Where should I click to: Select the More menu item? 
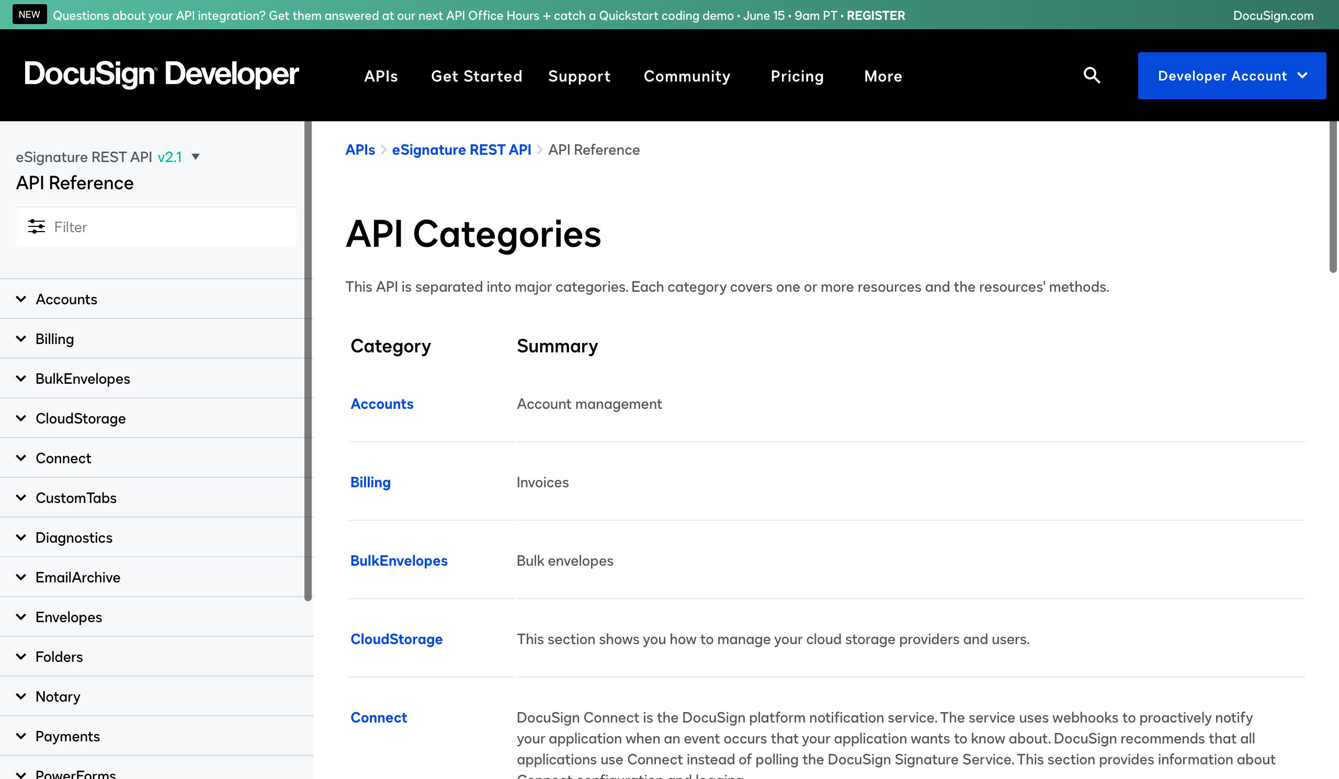click(x=882, y=76)
